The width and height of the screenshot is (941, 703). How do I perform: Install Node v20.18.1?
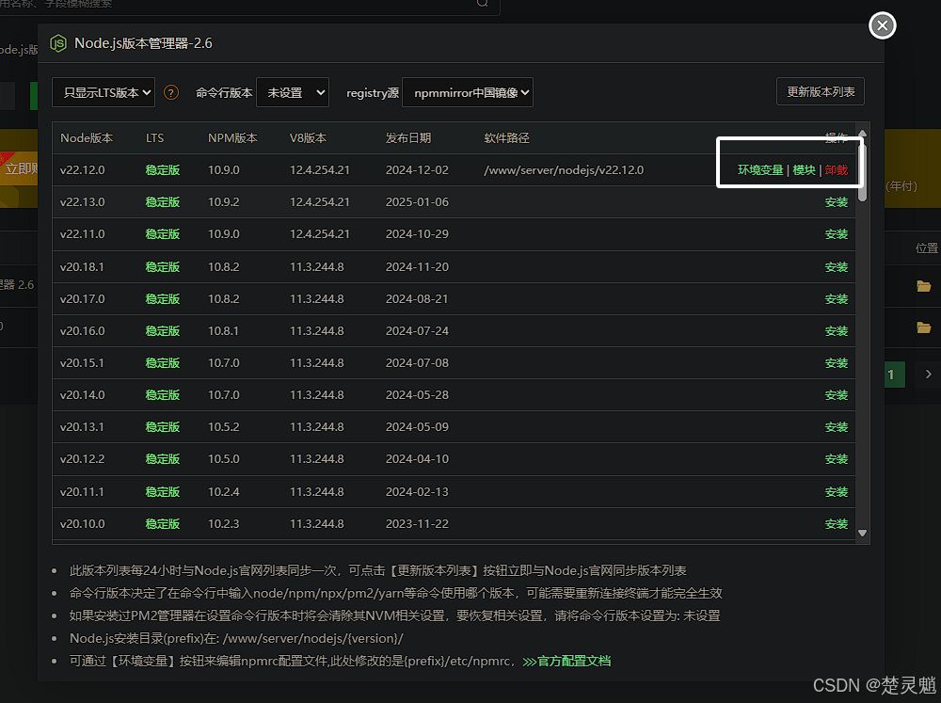[836, 266]
